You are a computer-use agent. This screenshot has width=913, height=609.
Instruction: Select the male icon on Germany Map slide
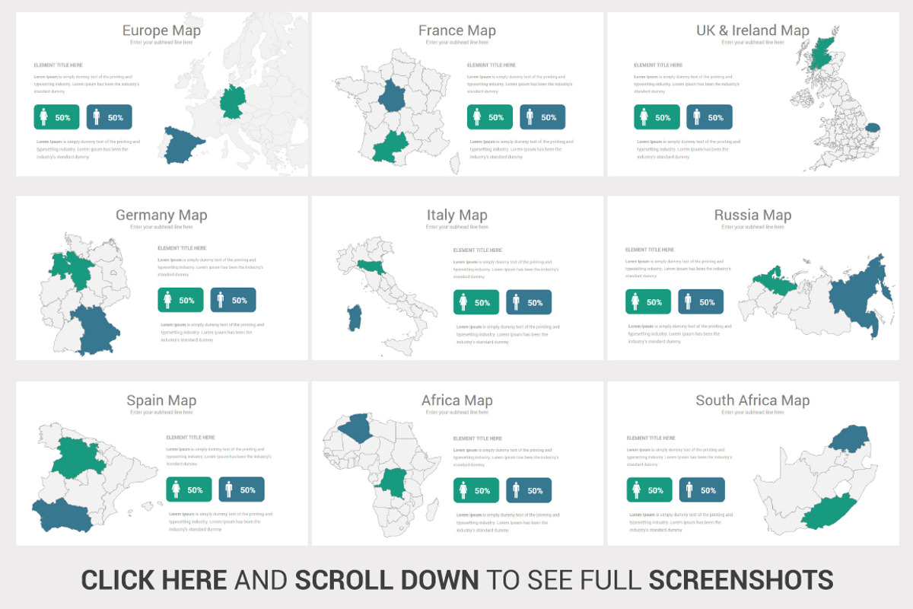point(220,300)
